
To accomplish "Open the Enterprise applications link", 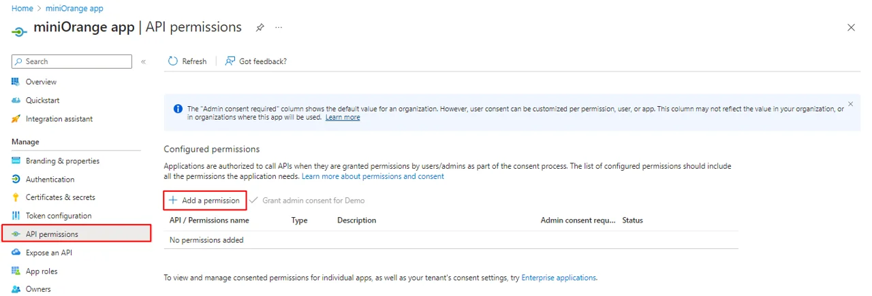I will pyautogui.click(x=559, y=278).
